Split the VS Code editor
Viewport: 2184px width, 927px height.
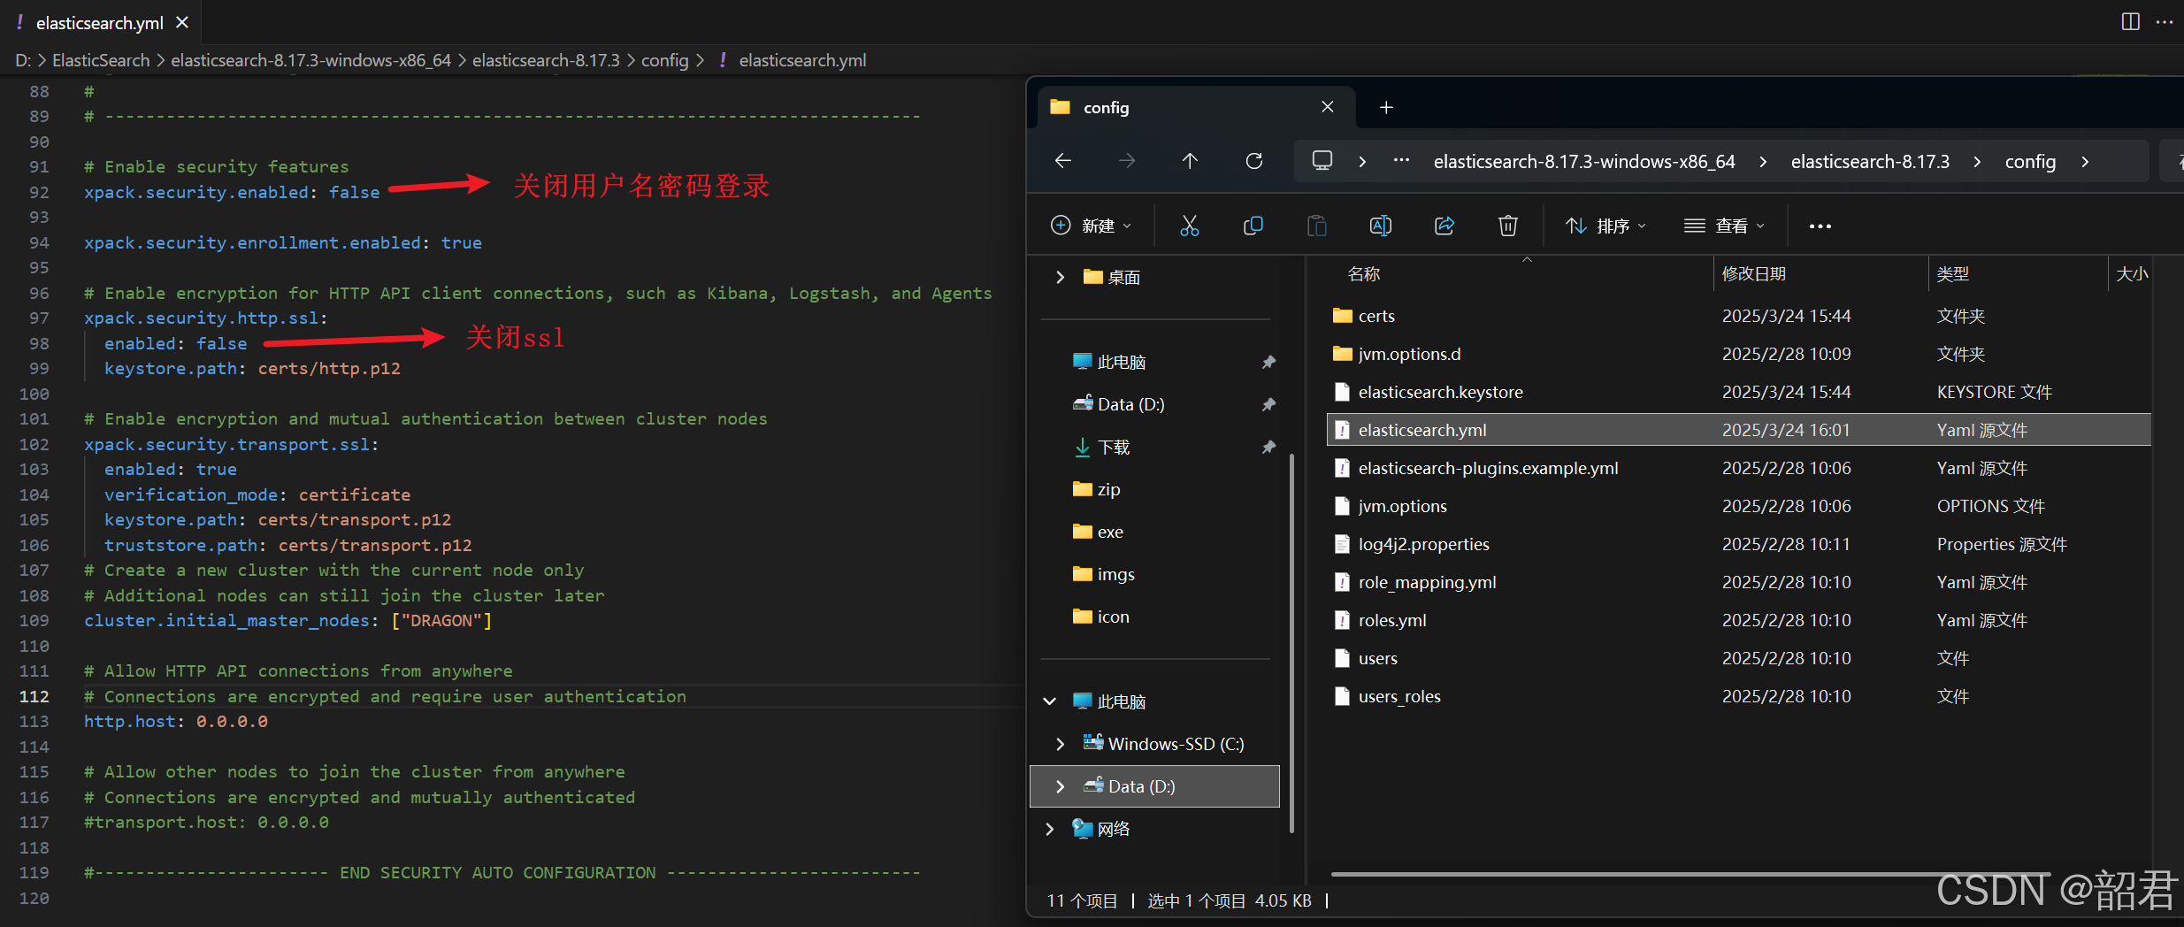[2131, 21]
